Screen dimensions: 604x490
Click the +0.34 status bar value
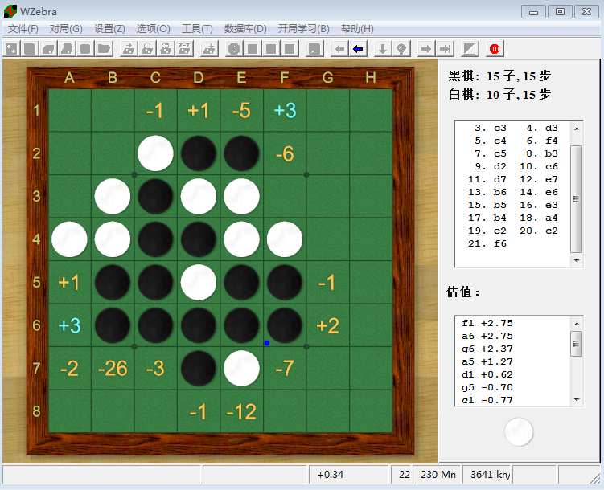[x=331, y=475]
